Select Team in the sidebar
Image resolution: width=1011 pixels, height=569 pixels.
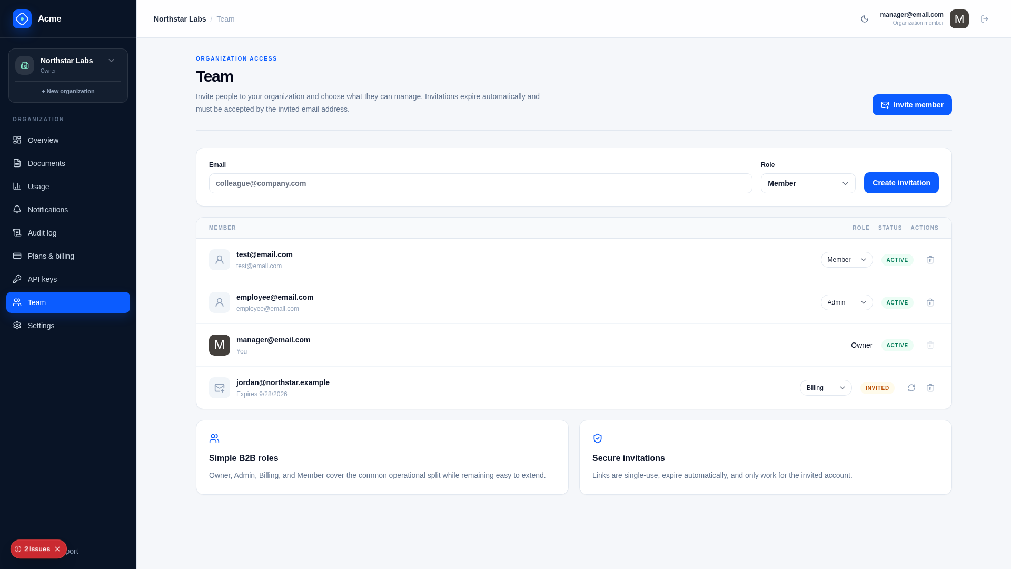(68, 302)
